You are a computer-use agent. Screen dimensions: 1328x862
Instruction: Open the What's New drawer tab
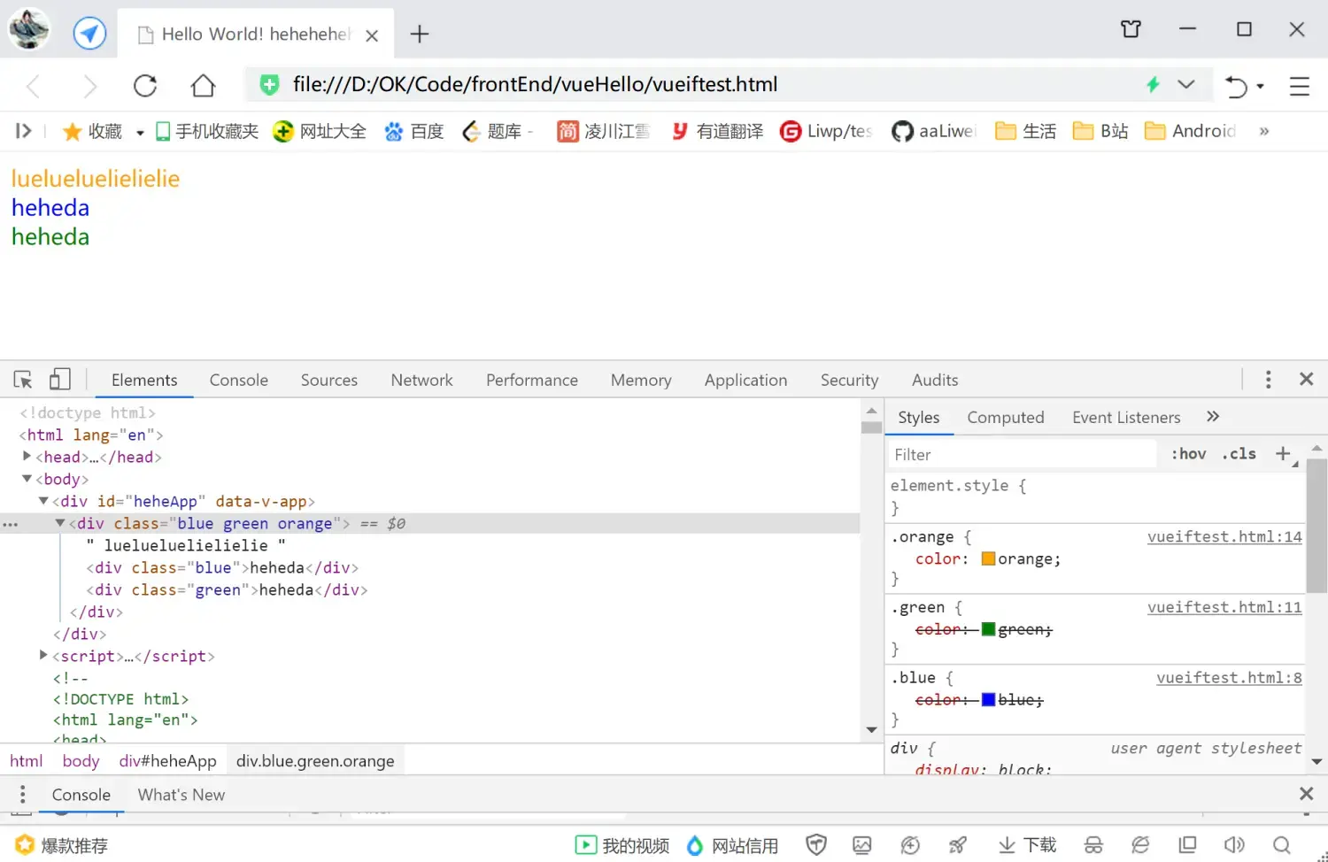click(181, 795)
